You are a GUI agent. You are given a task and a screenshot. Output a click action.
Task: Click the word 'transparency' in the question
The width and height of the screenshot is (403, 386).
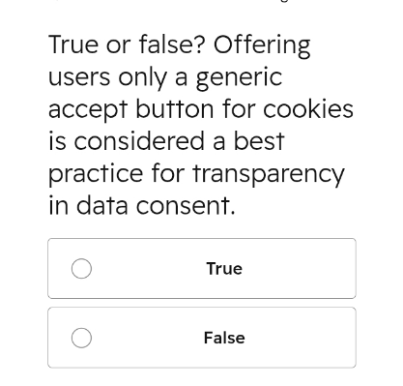point(269,175)
